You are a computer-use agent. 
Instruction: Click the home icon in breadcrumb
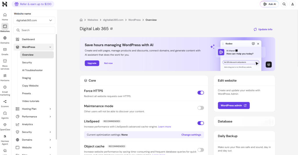click(81, 20)
